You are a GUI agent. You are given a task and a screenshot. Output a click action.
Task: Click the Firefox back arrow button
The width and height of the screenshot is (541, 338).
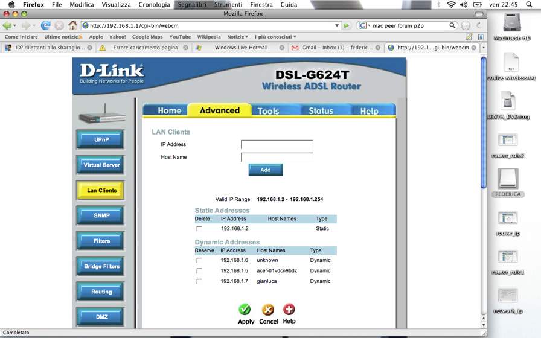(7, 25)
